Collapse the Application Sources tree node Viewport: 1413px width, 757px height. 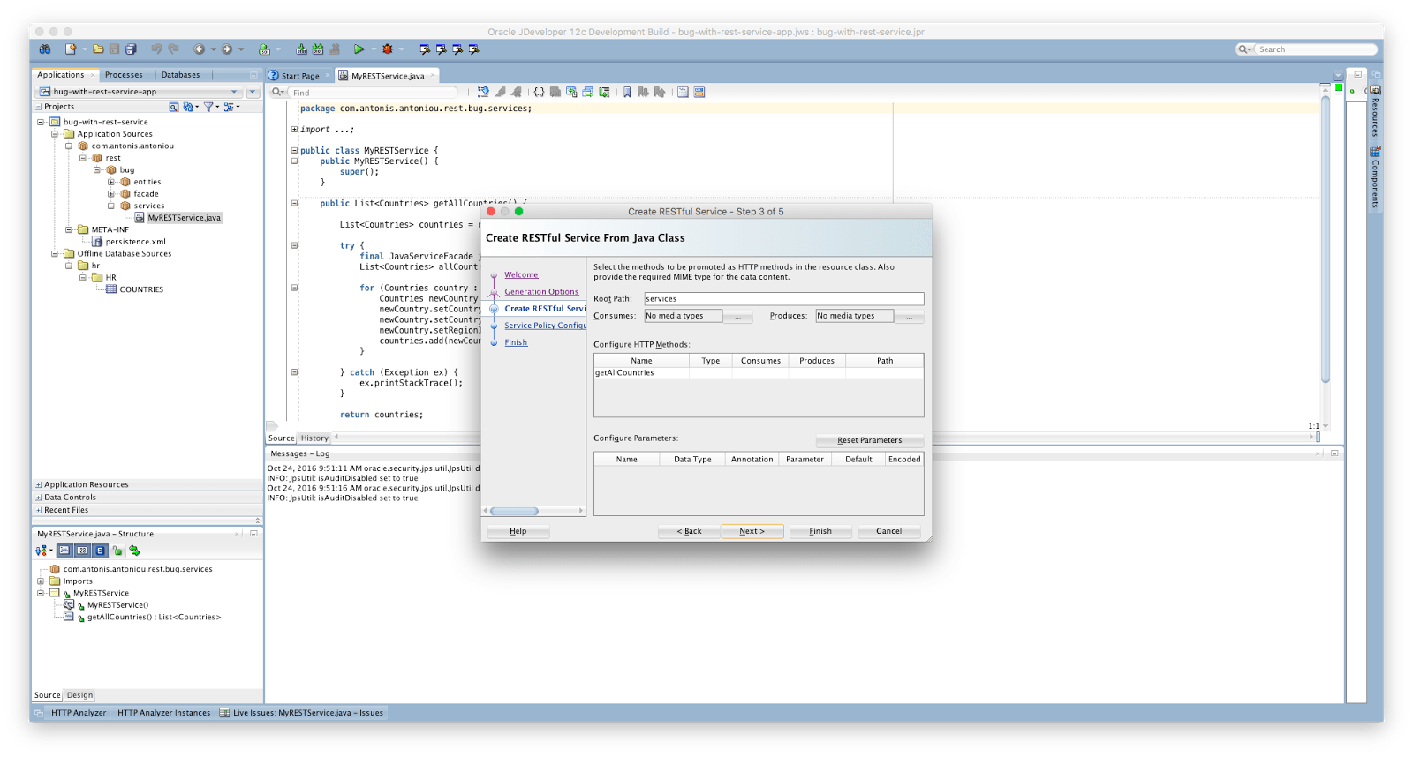55,134
